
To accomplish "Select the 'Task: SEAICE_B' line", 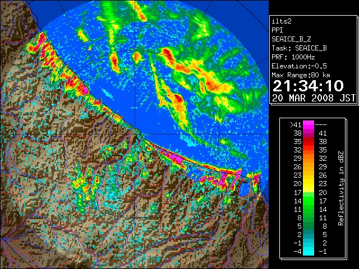I will pyautogui.click(x=299, y=48).
